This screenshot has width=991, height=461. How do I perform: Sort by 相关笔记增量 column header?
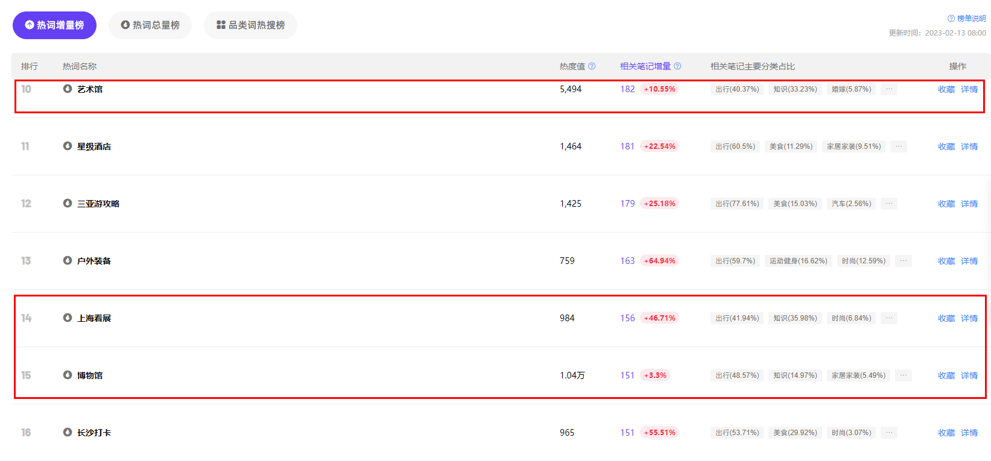coord(645,66)
